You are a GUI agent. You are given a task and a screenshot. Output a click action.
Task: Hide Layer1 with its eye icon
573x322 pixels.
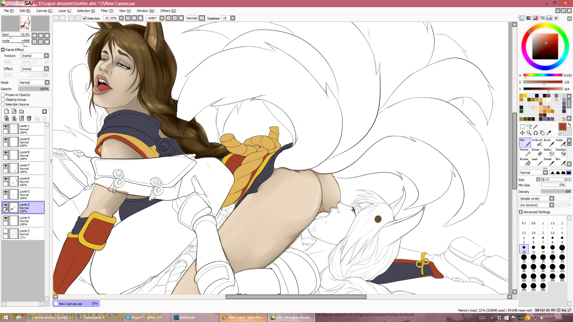[x=5, y=127]
